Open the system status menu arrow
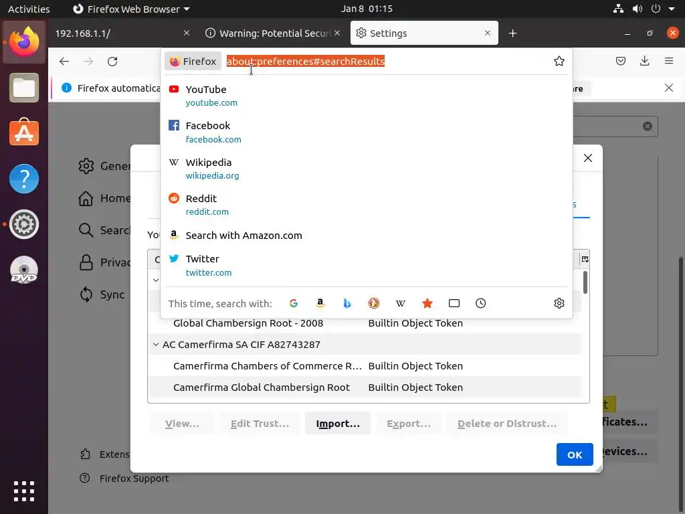The width and height of the screenshot is (685, 514). (672, 9)
